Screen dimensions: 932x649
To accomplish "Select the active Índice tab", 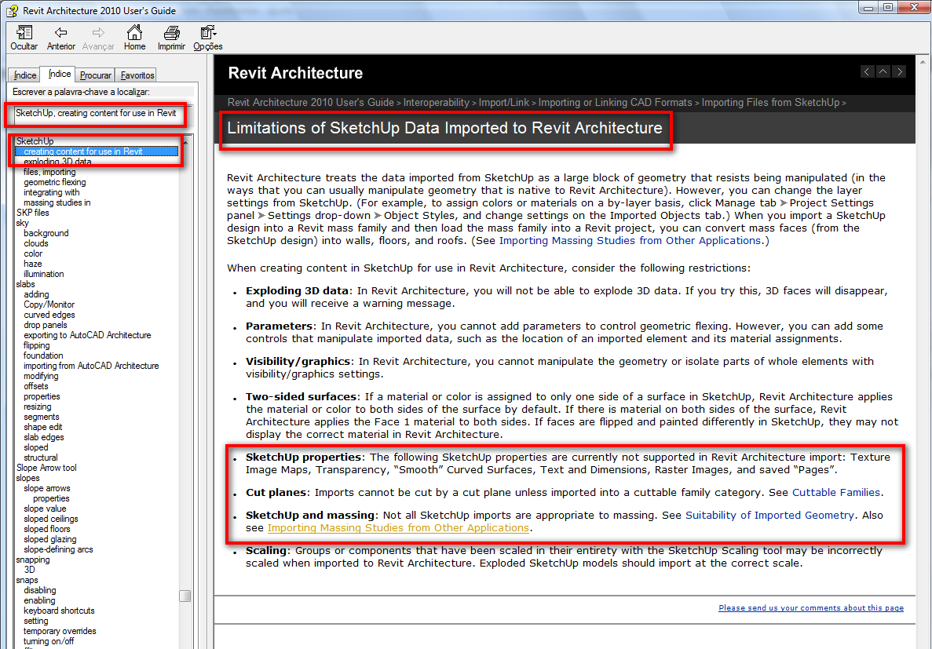I will point(59,74).
